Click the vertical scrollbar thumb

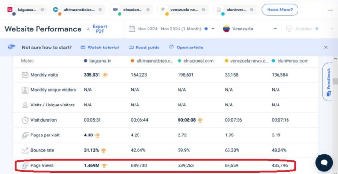(x=335, y=81)
